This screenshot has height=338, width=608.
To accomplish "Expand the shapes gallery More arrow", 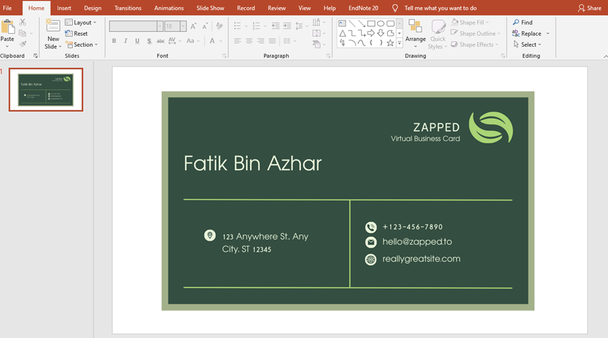I will pyautogui.click(x=399, y=43).
